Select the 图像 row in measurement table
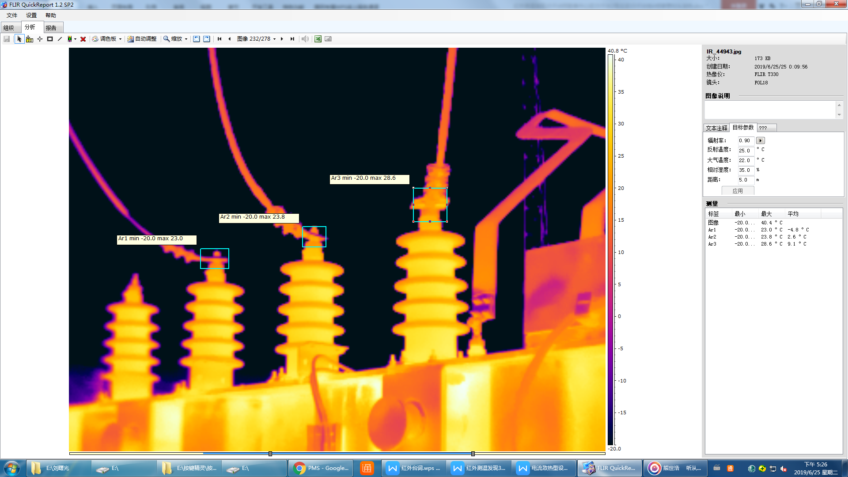The width and height of the screenshot is (848, 477). click(774, 223)
